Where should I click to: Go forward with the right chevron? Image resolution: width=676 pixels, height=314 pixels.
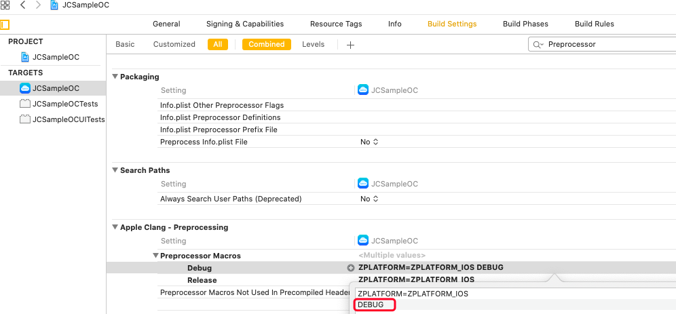(x=38, y=5)
